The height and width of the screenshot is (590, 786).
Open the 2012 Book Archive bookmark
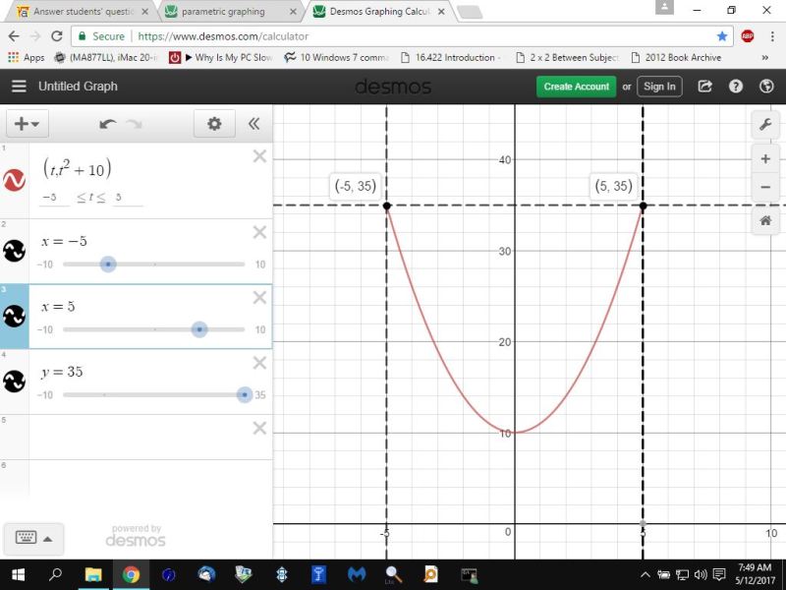pyautogui.click(x=676, y=58)
